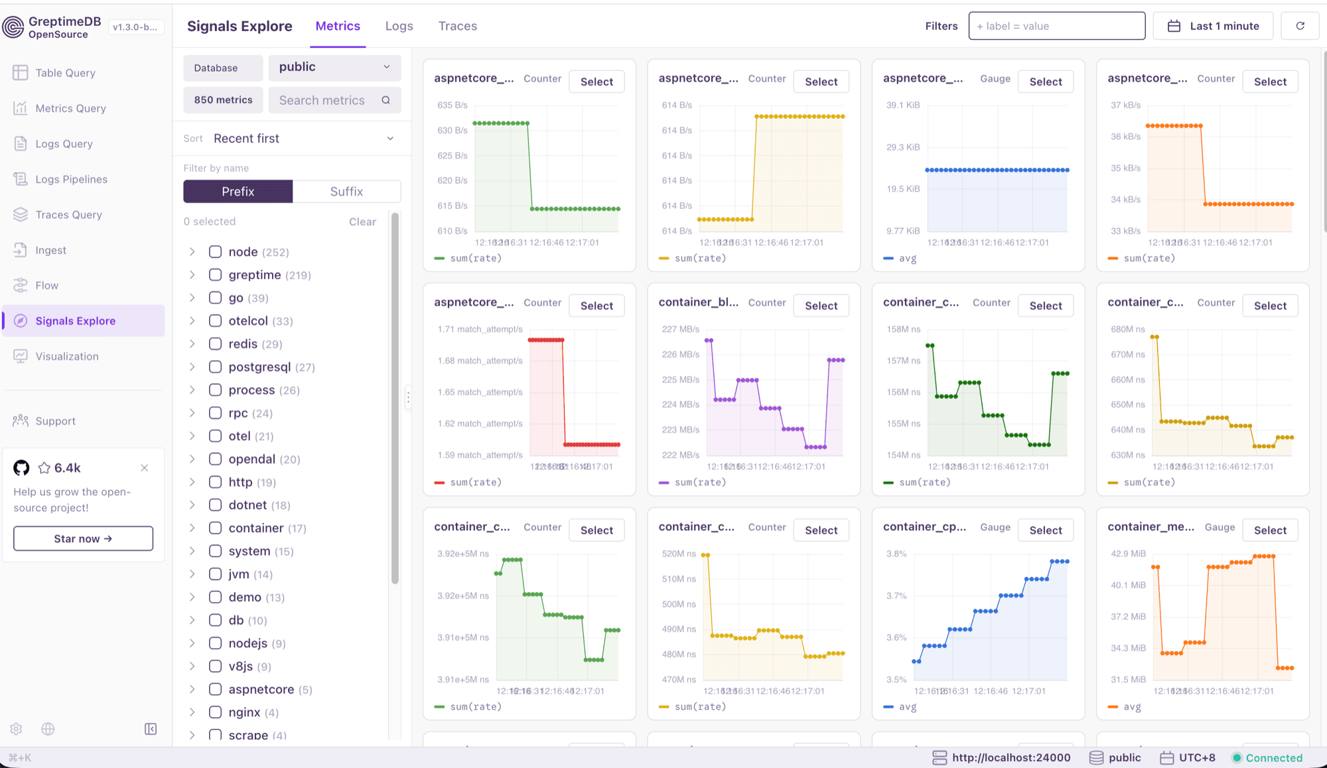This screenshot has width=1327, height=768.
Task: Click the server host icon in status bar
Action: tap(940, 757)
